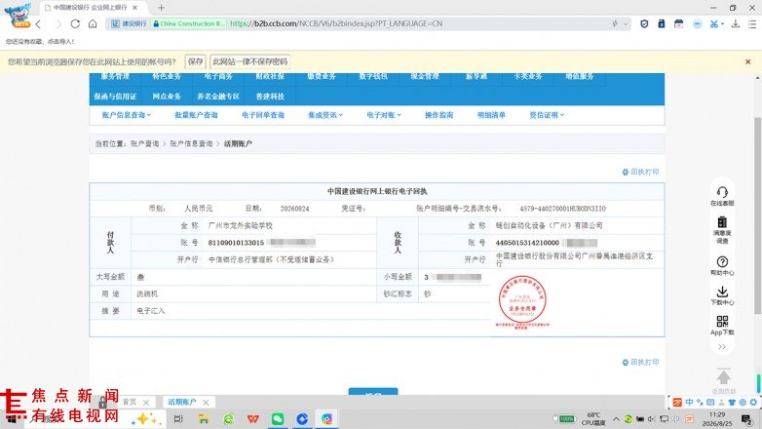The height and width of the screenshot is (429, 762).
Task: Open File Explorer from the taskbar
Action: click(x=204, y=419)
